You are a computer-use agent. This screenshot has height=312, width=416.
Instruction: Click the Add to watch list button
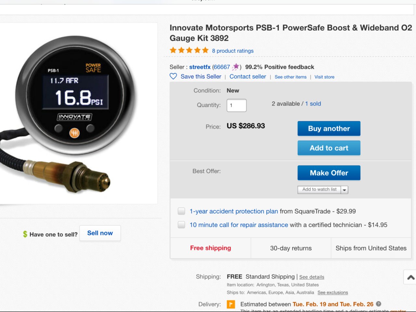319,189
